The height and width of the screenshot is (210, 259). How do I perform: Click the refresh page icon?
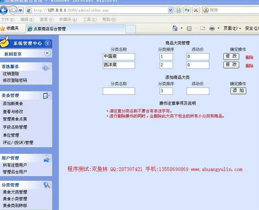[187, 10]
